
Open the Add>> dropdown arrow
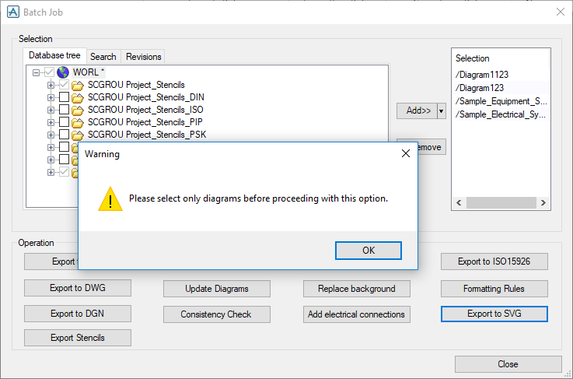point(442,111)
